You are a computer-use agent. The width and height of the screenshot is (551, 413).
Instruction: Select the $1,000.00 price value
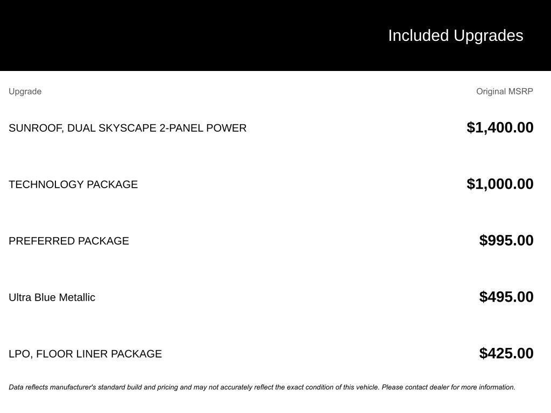[500, 184]
